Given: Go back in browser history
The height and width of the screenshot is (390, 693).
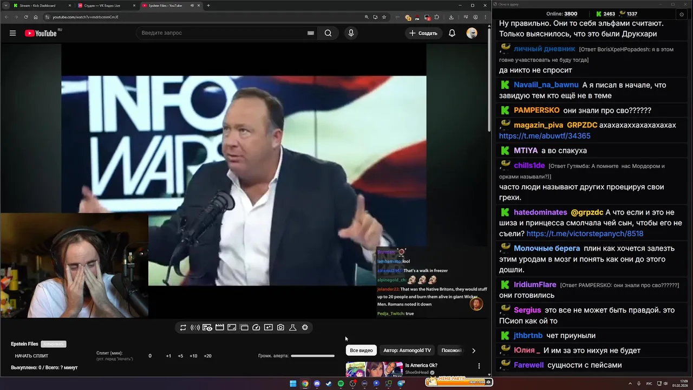Looking at the screenshot, I should pyautogui.click(x=6, y=17).
